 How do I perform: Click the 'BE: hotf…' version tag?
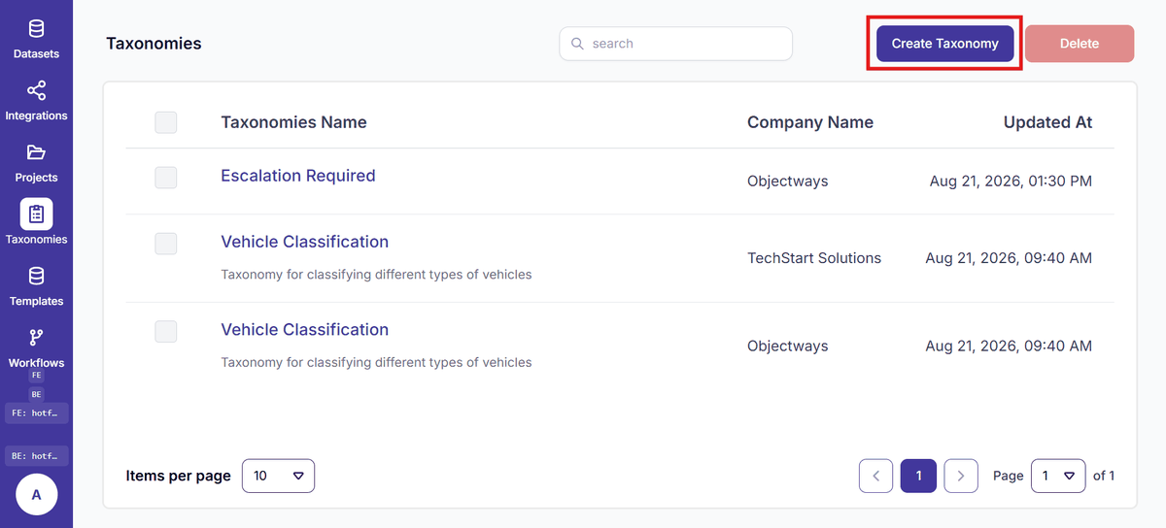click(36, 455)
